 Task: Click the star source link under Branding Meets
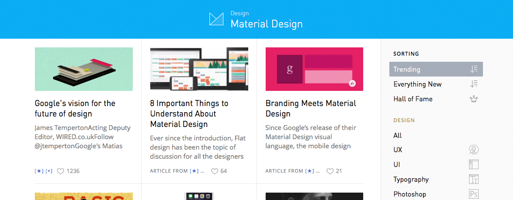(310, 171)
